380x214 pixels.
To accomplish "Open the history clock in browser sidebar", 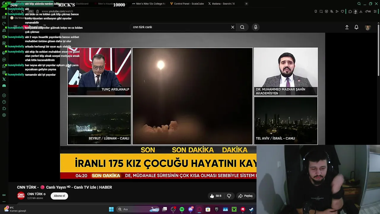I will pyautogui.click(x=4, y=102).
